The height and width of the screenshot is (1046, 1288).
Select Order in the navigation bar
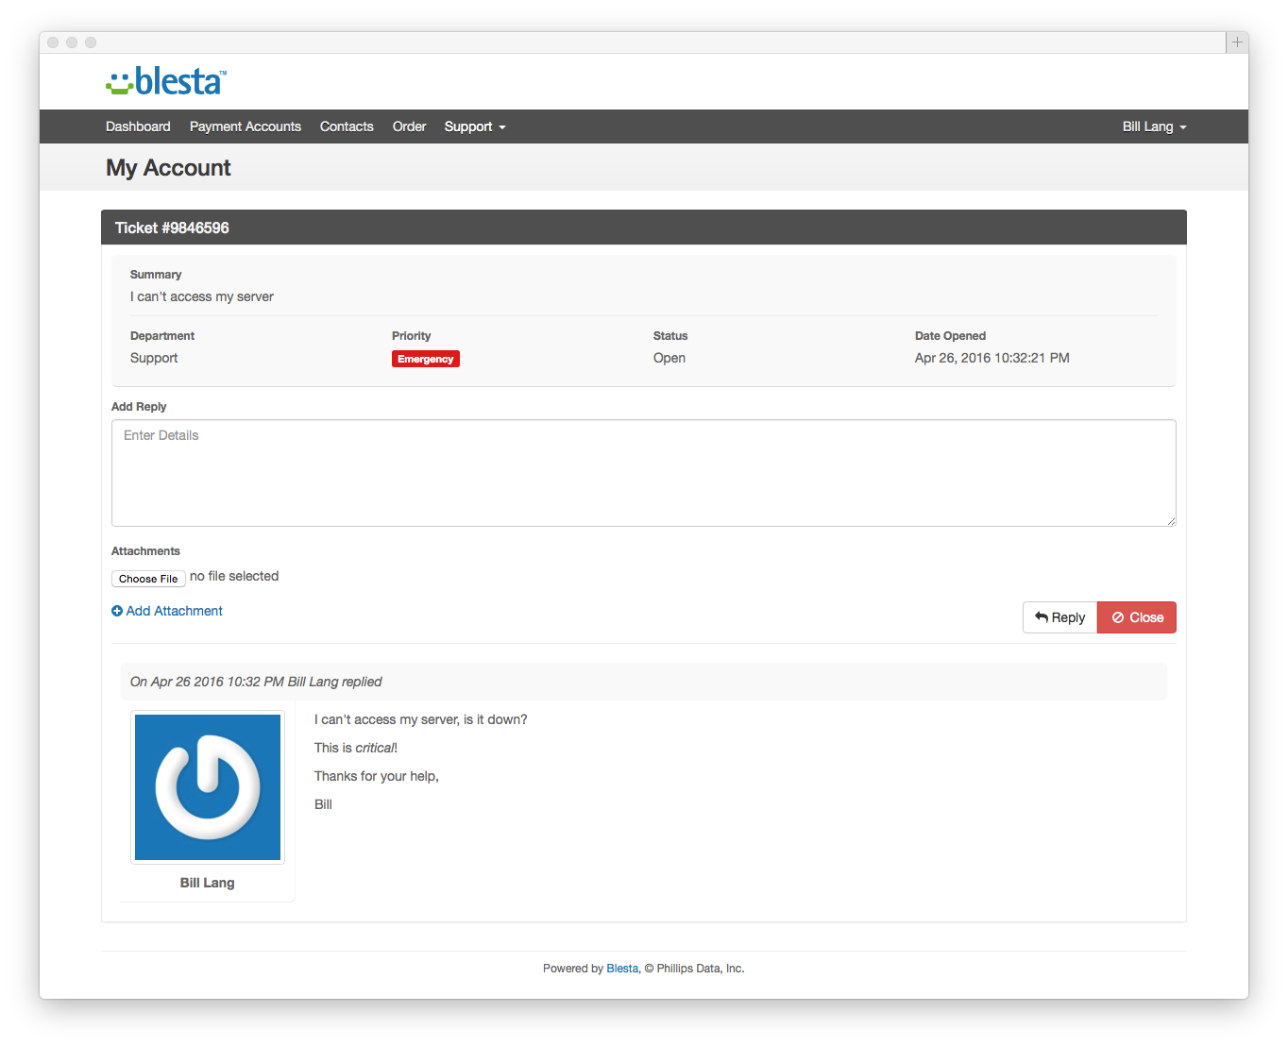409,127
